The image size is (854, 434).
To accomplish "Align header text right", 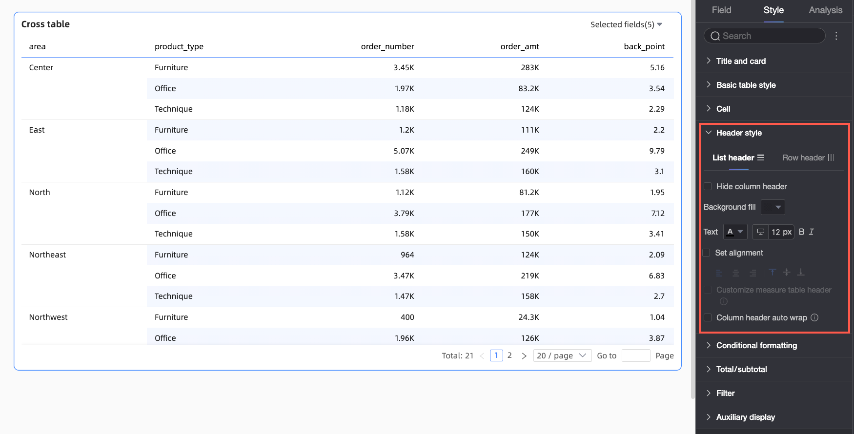I will 753,273.
